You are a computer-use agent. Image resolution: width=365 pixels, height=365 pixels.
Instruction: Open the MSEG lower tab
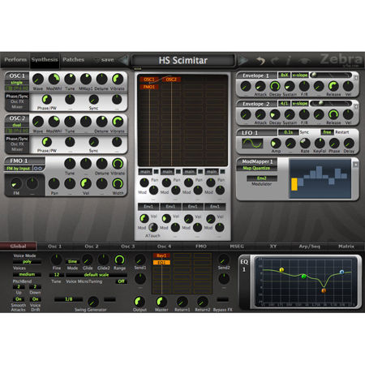(237, 247)
